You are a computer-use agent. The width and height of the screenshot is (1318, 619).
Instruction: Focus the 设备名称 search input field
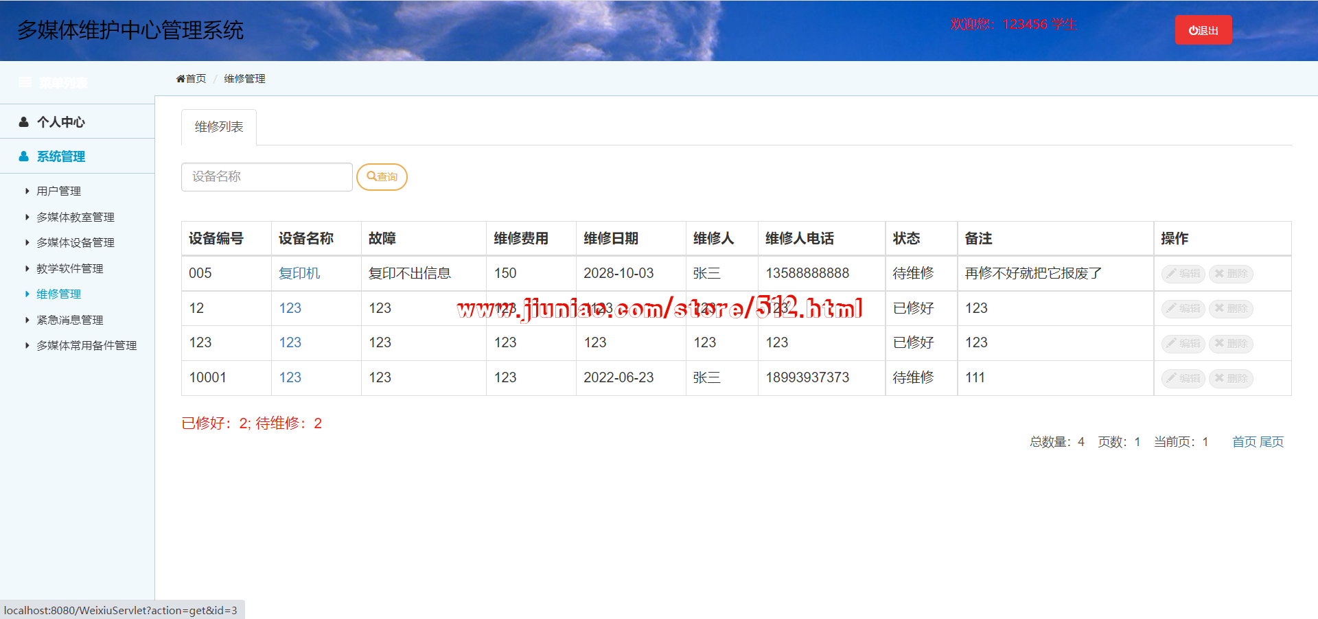click(x=267, y=177)
